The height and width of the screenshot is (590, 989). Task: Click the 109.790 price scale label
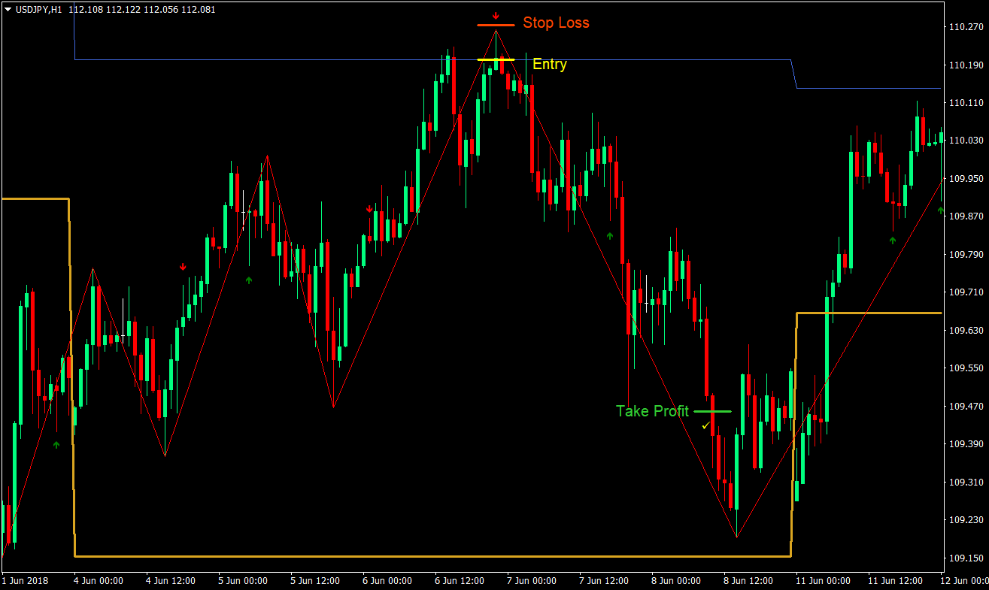966,255
